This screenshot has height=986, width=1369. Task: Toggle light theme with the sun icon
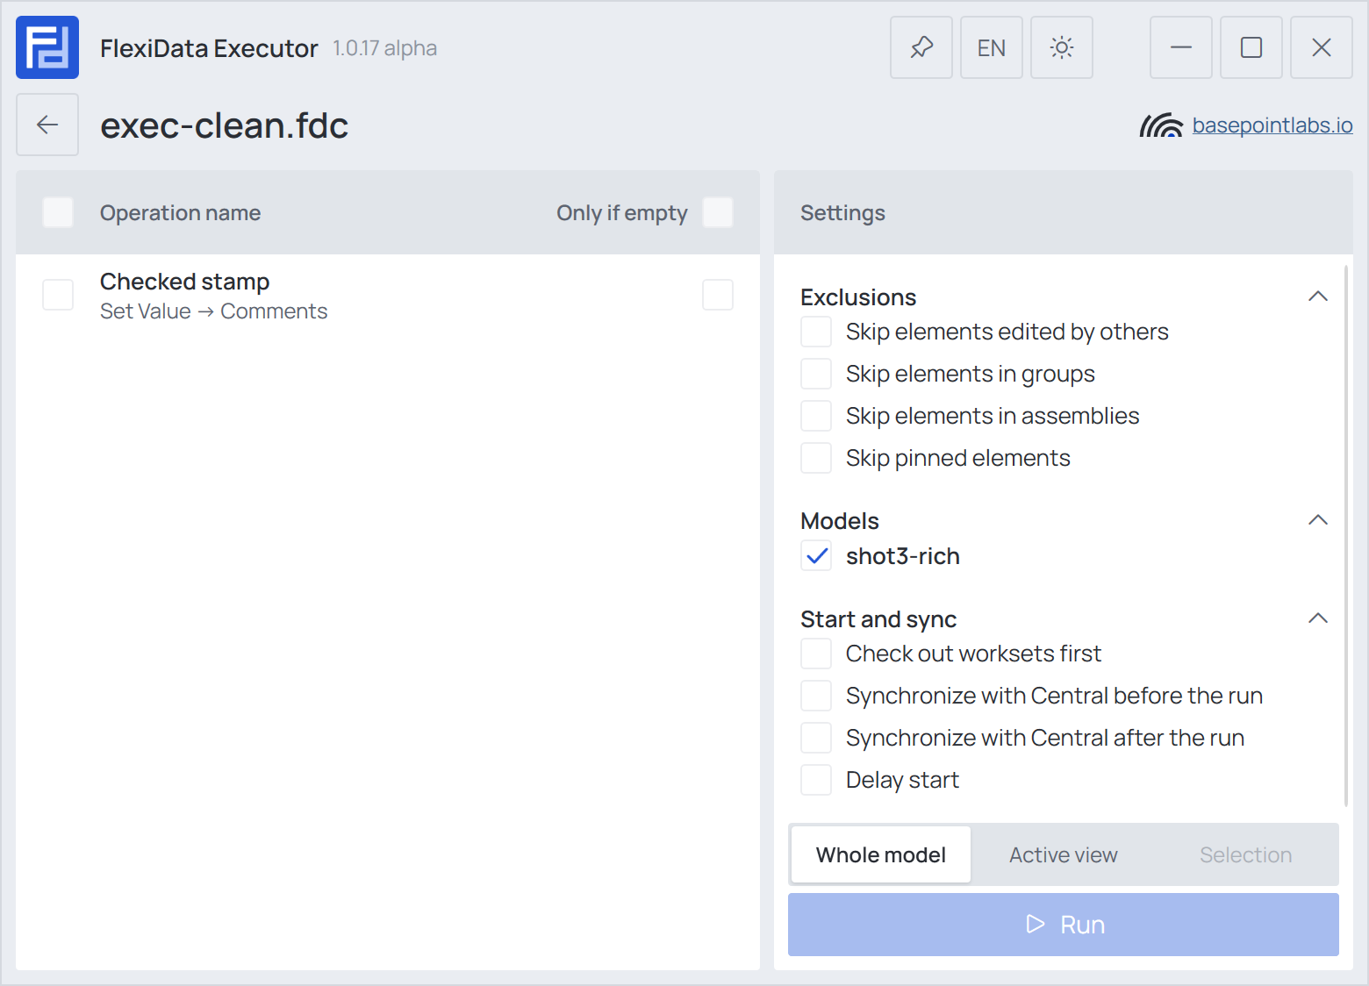coord(1062,47)
